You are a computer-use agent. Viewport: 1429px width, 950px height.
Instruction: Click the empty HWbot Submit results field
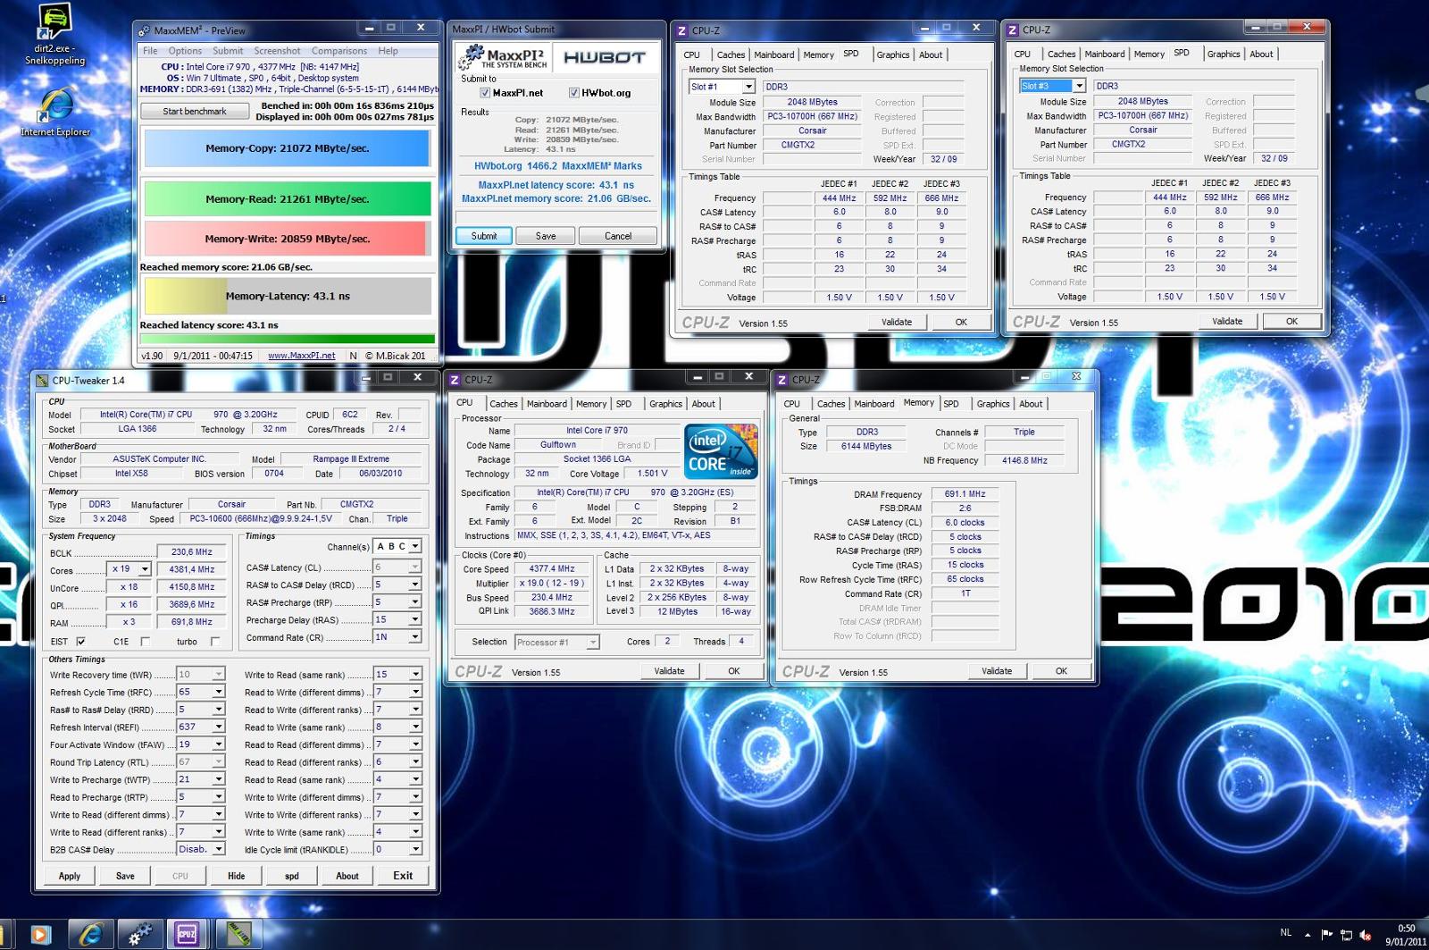(556, 217)
